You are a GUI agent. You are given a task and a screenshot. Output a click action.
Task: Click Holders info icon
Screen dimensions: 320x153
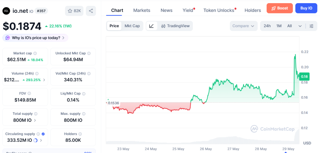point(80,134)
